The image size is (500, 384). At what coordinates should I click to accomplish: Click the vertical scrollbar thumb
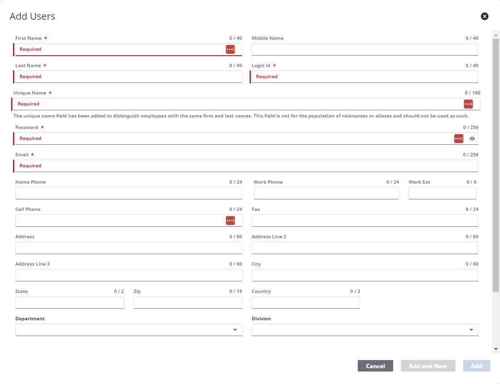point(496,163)
